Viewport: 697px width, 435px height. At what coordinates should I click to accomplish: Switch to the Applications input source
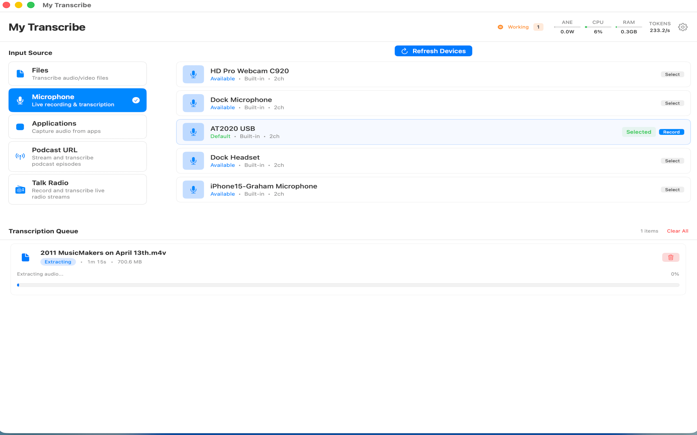pyautogui.click(x=78, y=127)
